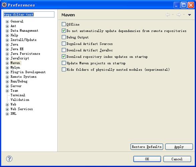Screen dimensions: 196x167
Task: Open the forward history dropdown arrow
Action: point(184,15)
